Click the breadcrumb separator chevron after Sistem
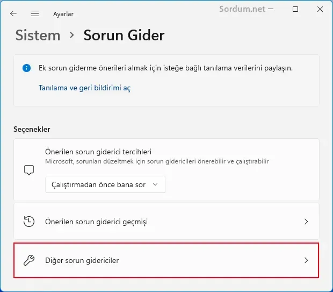 pos(72,35)
